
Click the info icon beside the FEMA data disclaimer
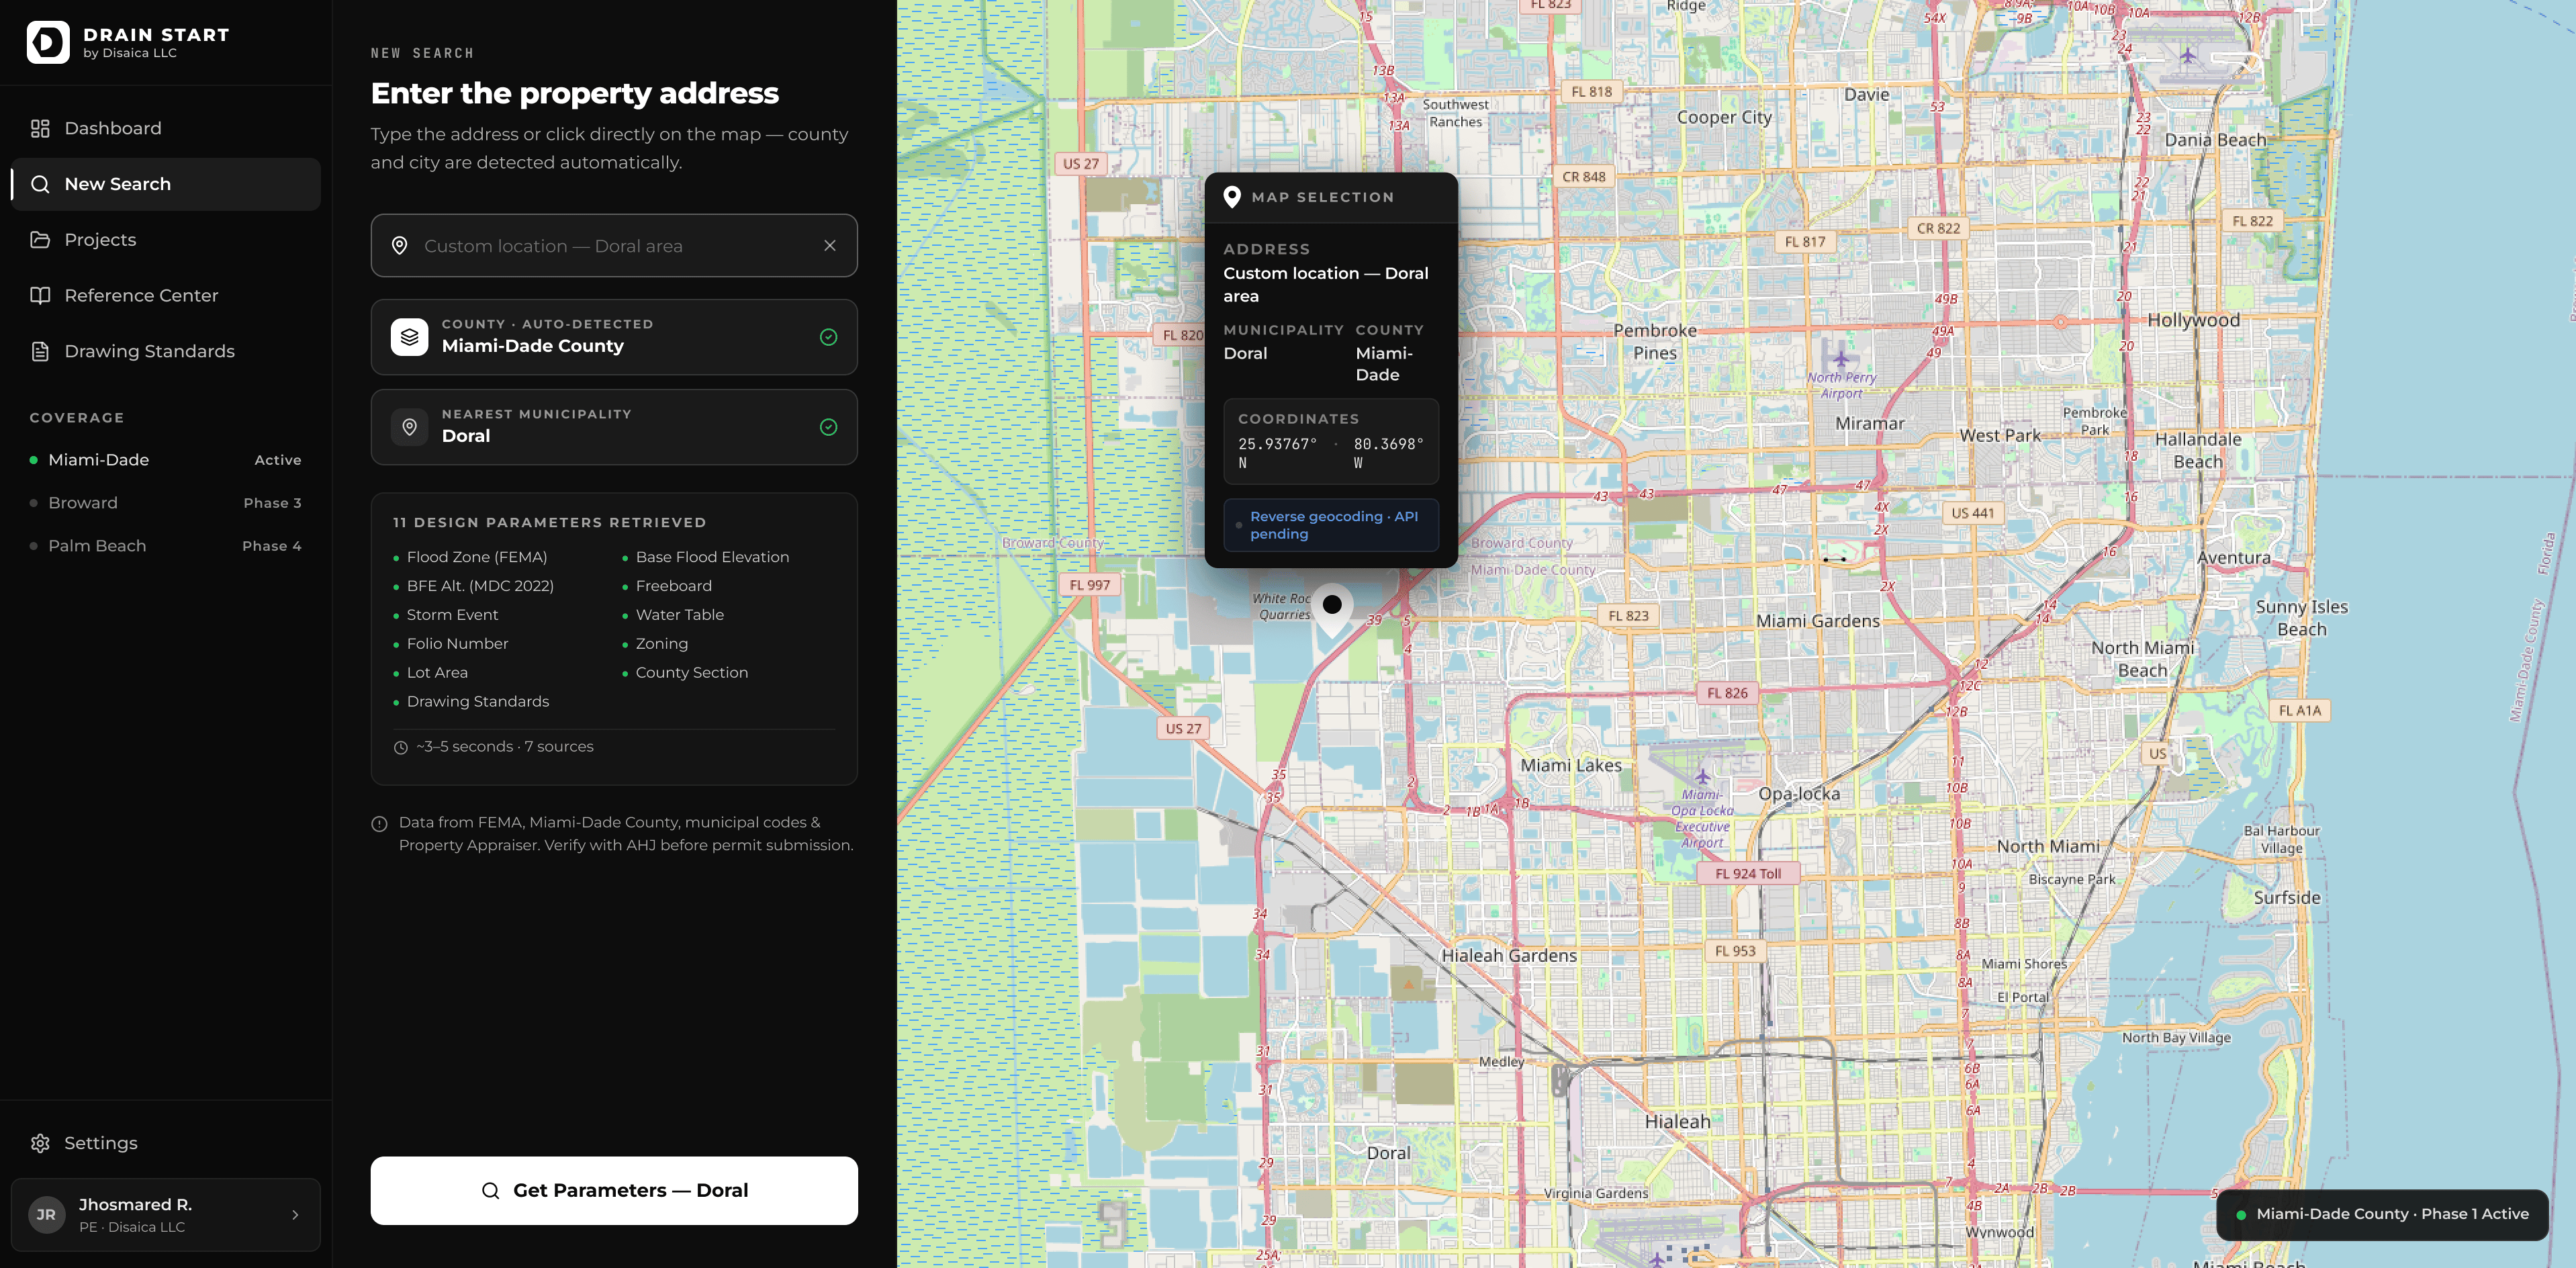379,824
